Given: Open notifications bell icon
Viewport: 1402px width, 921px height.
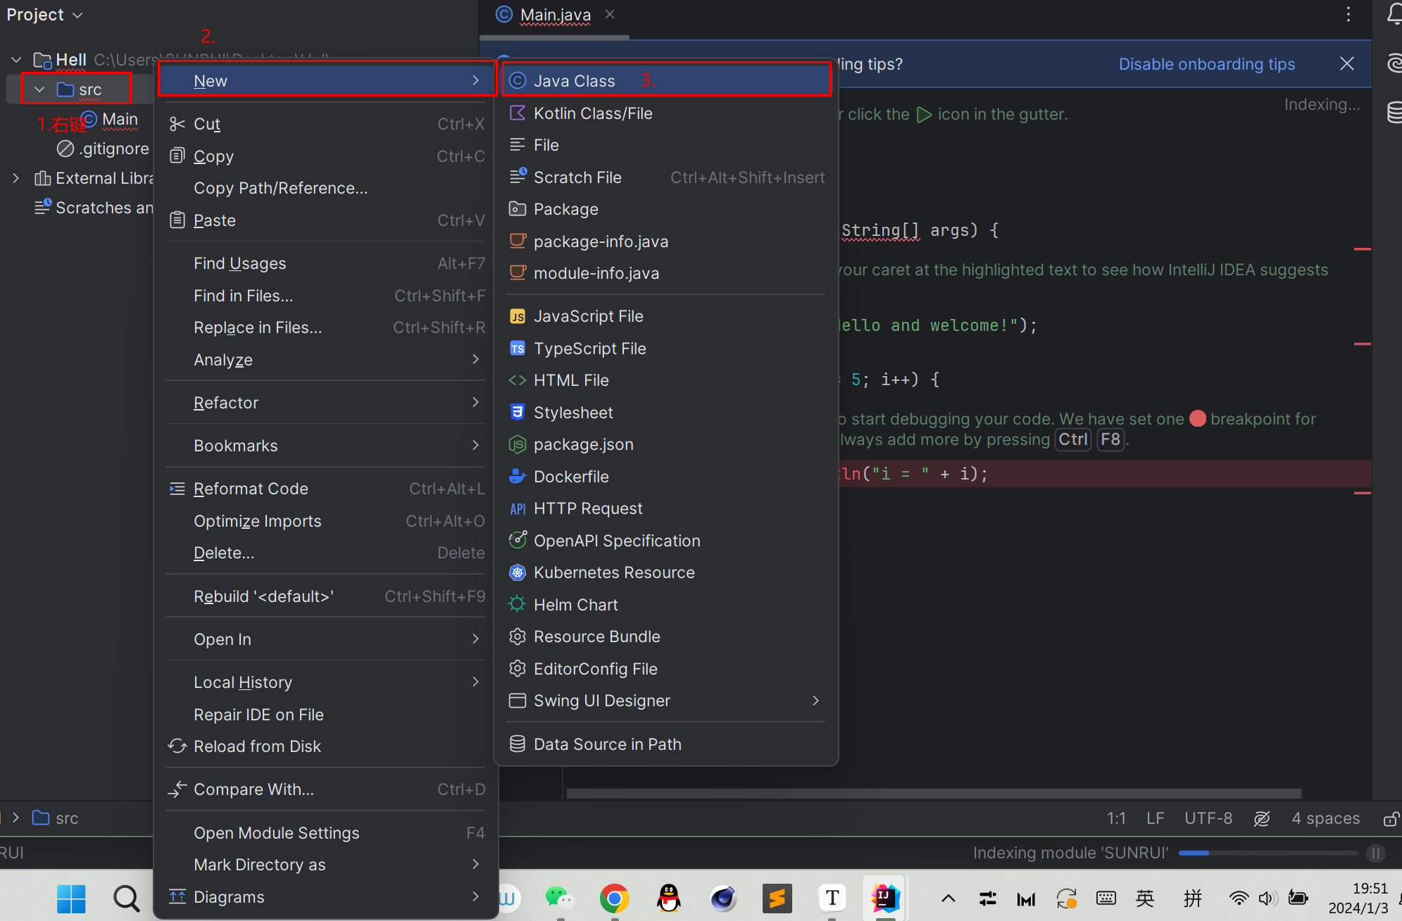Looking at the screenshot, I should coord(1394,14).
